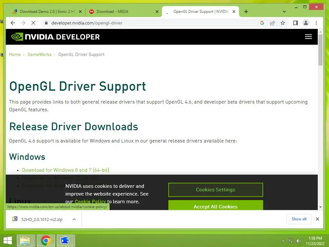Click the taskbar clock and date
This screenshot has width=329, height=247.
point(315,241)
